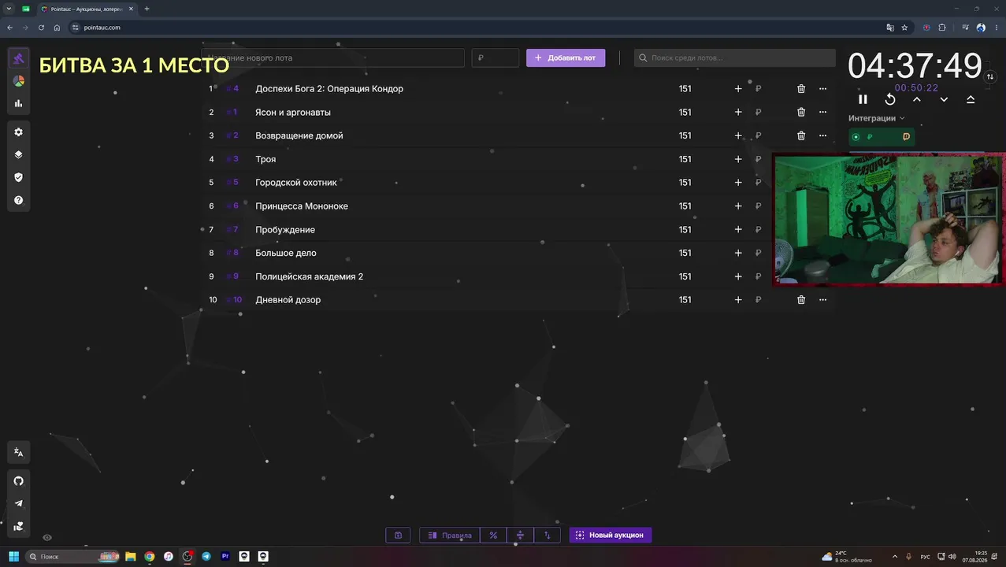Increase timer with up chevron
1006x567 pixels.
click(x=917, y=99)
